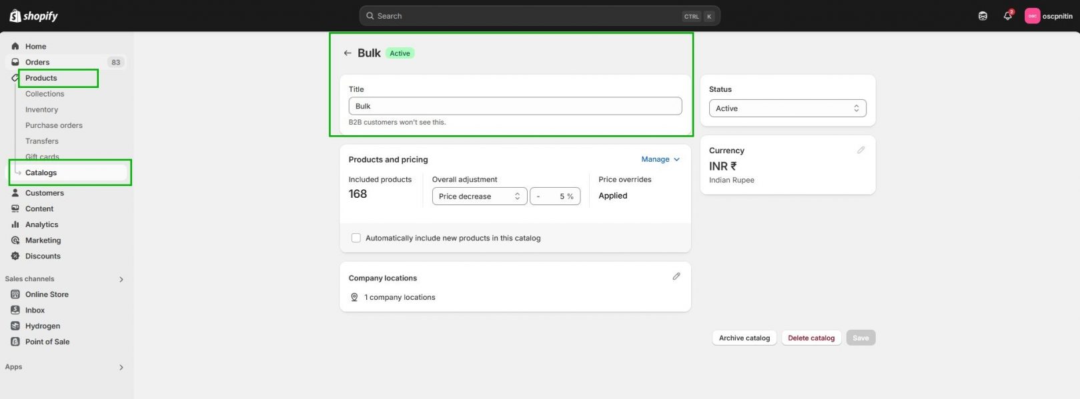
Task: Open the notifications bell
Action: pyautogui.click(x=1007, y=16)
